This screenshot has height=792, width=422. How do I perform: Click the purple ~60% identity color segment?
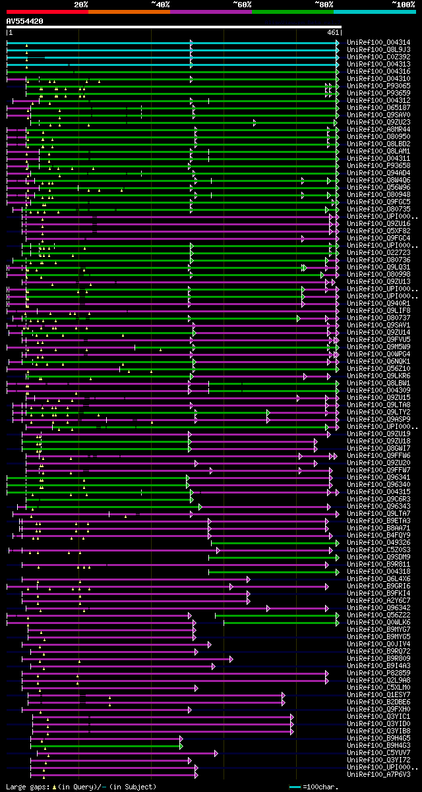point(211,12)
